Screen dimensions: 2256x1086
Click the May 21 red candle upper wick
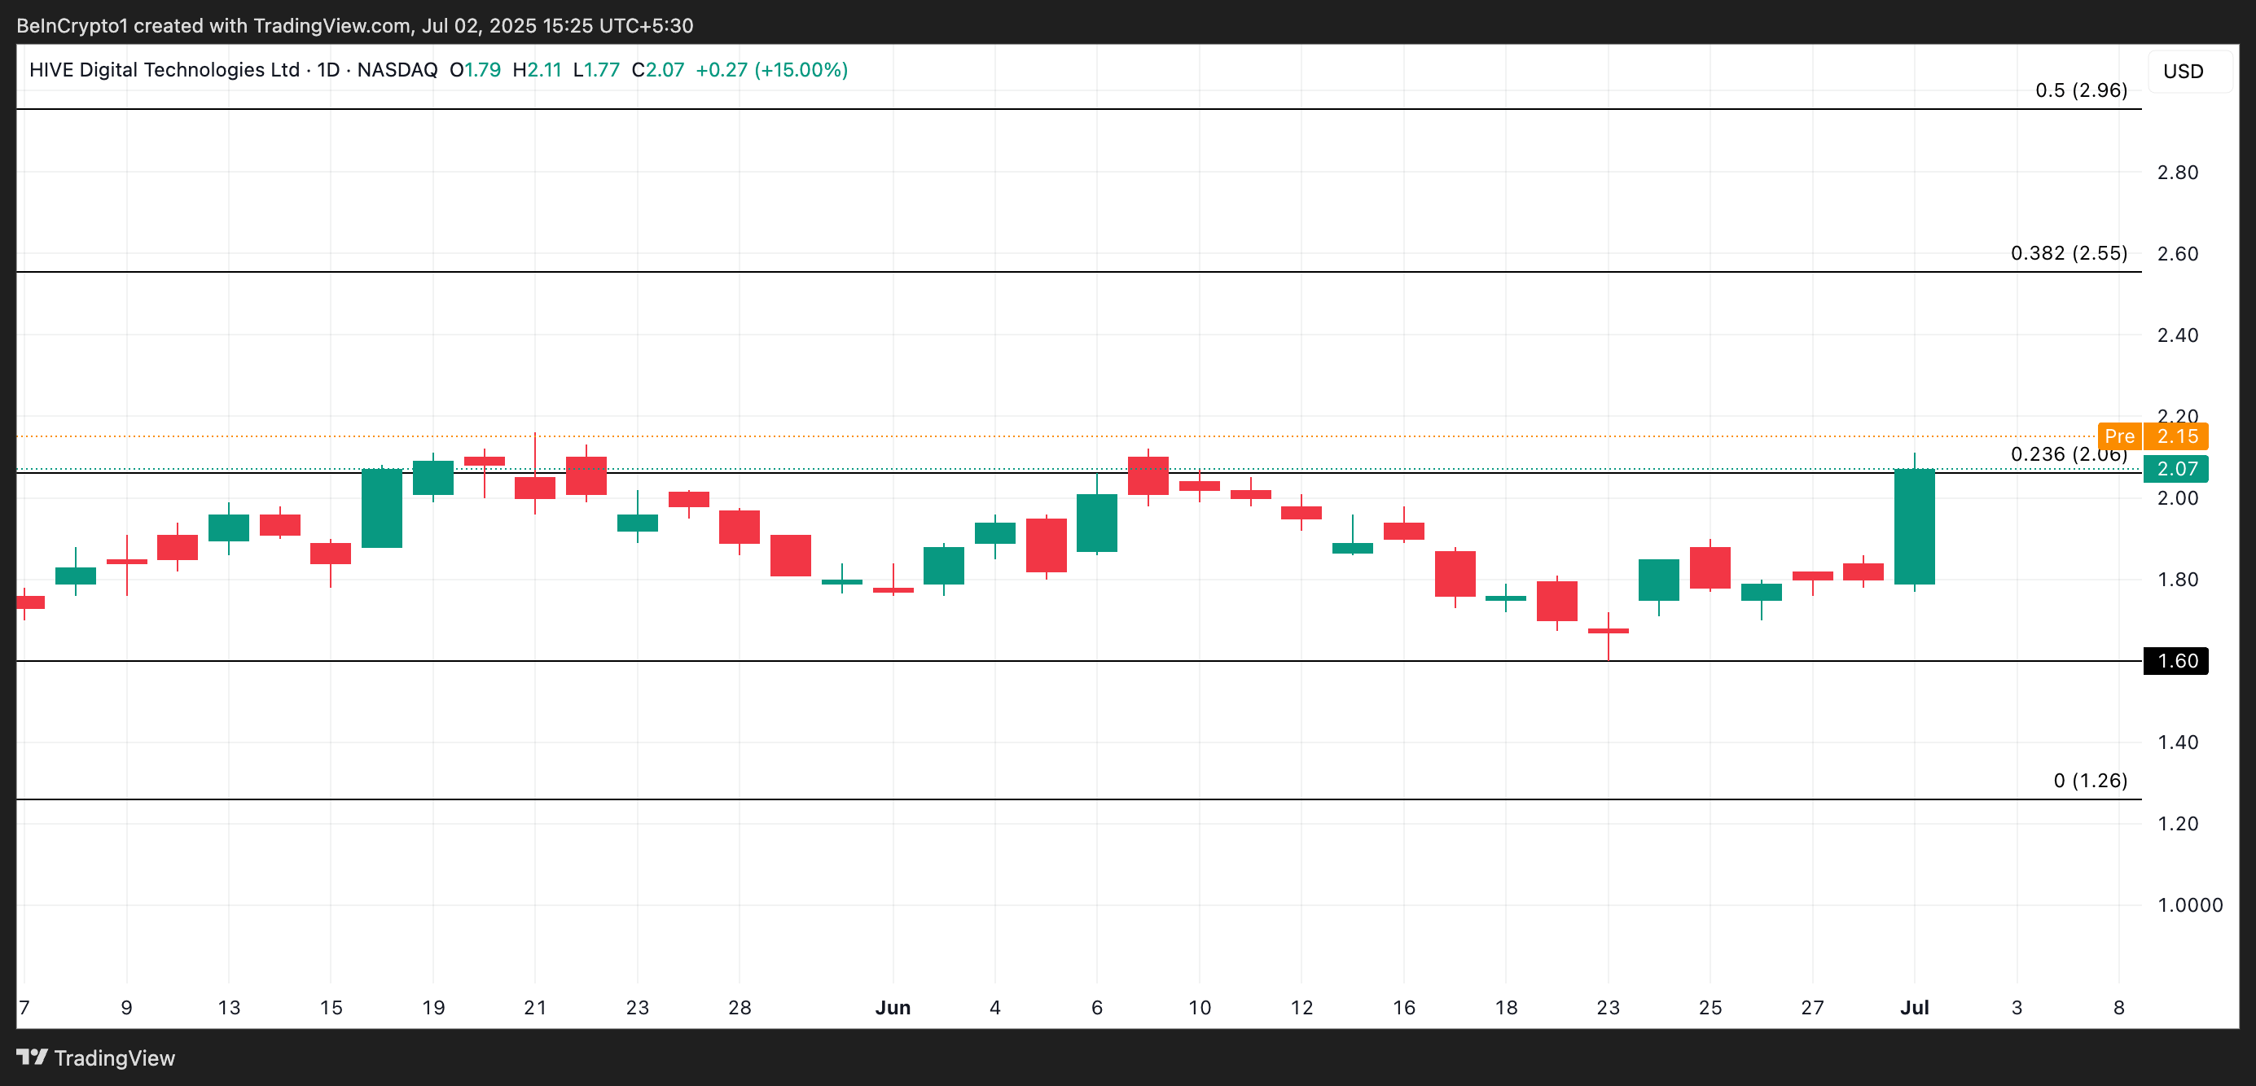[535, 453]
